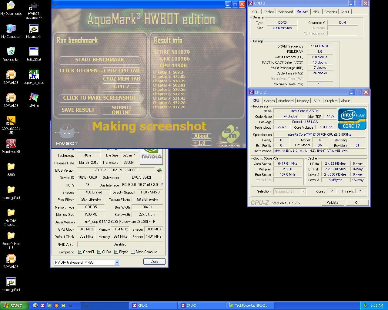Viewport: 388px width, 310px height.
Task: Click OK button in CPU-Z
Action: pos(357,203)
